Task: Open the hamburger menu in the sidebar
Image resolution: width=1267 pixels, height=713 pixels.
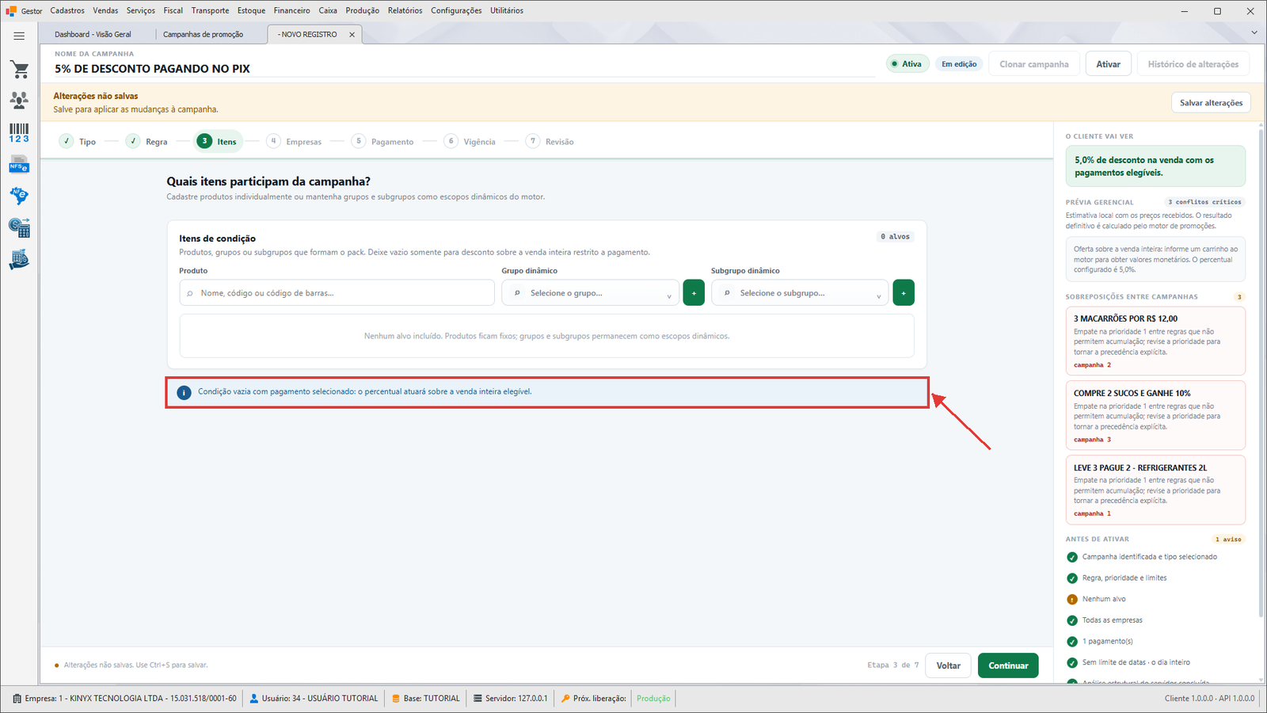Action: click(x=19, y=36)
